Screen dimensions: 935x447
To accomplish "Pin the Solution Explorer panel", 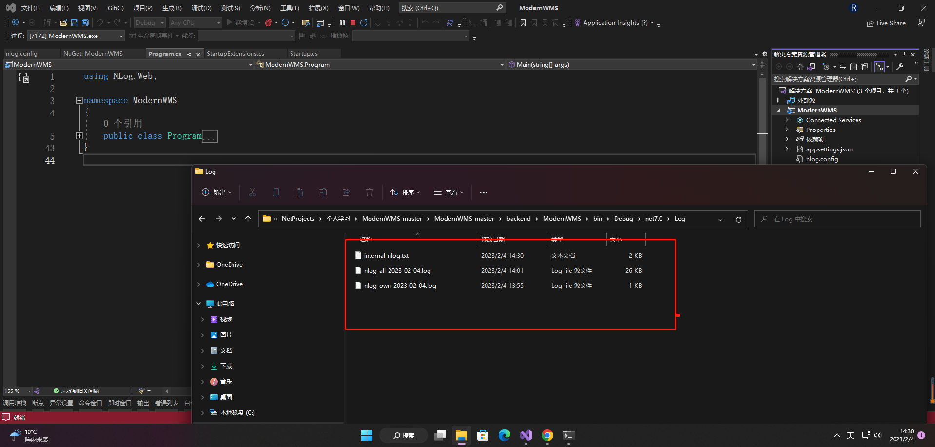I will [904, 54].
